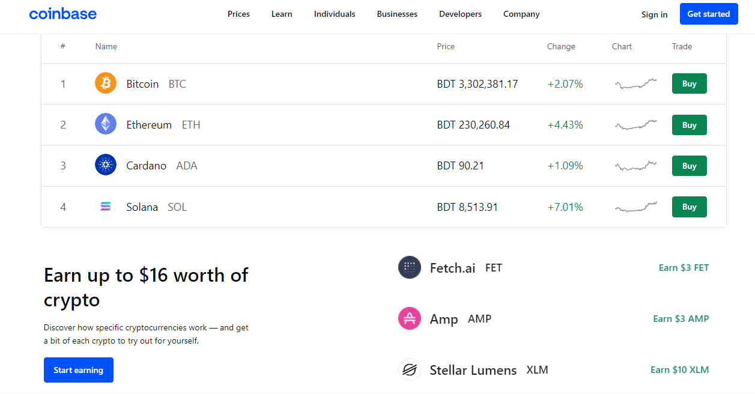Click the pink Amp logo icon
The height and width of the screenshot is (394, 755).
pyautogui.click(x=410, y=318)
